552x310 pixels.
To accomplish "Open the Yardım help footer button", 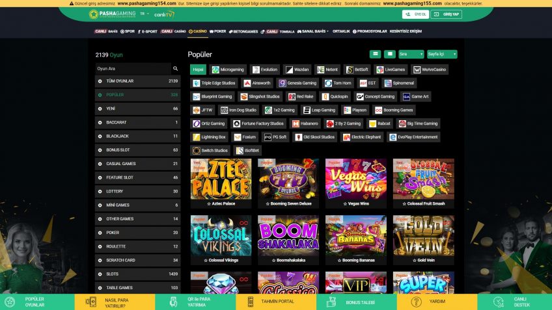I will pos(437,302).
